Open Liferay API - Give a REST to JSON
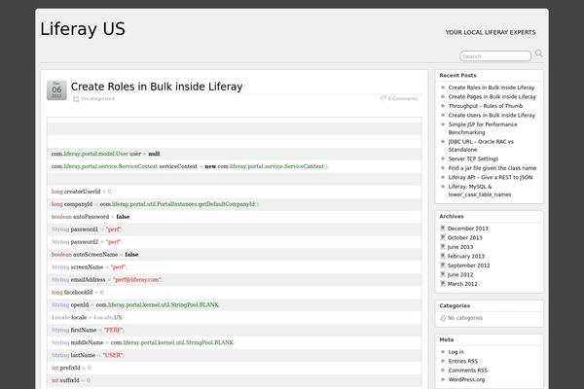Image resolution: width=584 pixels, height=389 pixels. point(491,177)
